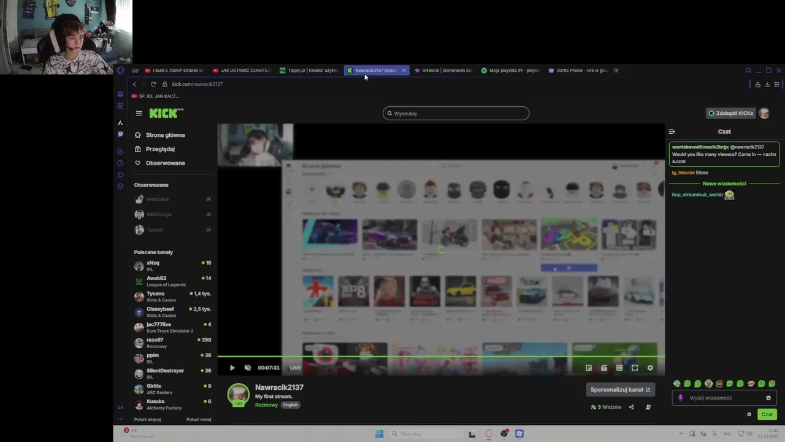The image size is (785, 442).
Task: Click Zdobądź KICKs button
Action: coord(730,114)
